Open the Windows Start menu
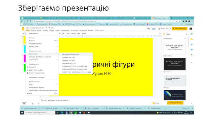 click(x=22, y=113)
